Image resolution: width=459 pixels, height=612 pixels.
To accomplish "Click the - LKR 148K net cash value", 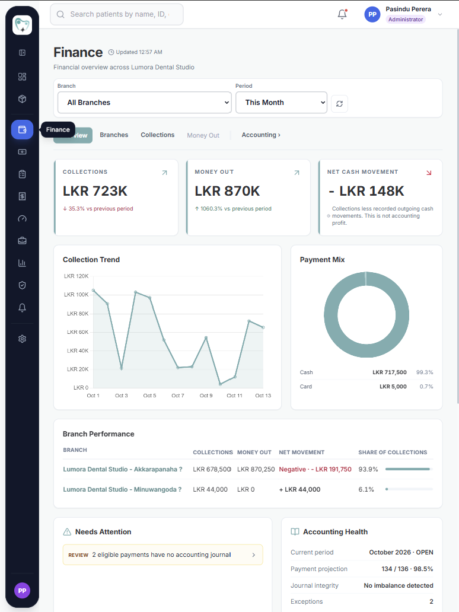I will [x=366, y=191].
